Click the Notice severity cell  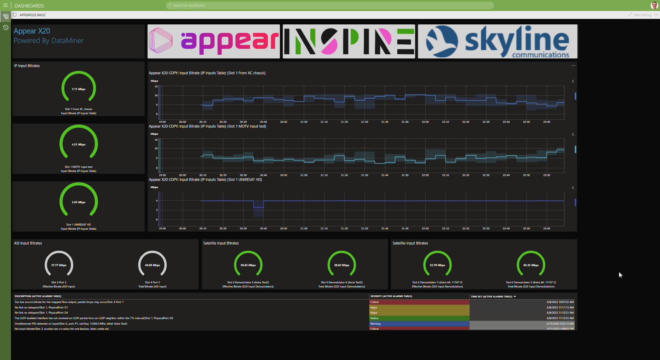click(419, 318)
